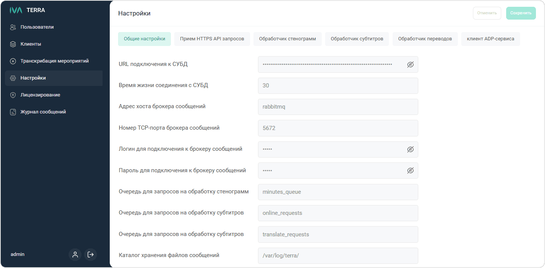
Task: Unmask the message broker password
Action: coord(410,171)
